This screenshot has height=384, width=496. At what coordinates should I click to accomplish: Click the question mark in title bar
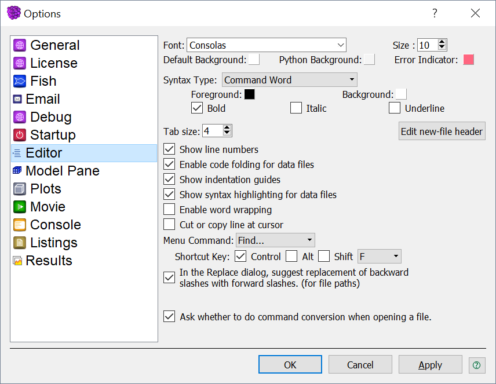pyautogui.click(x=435, y=13)
